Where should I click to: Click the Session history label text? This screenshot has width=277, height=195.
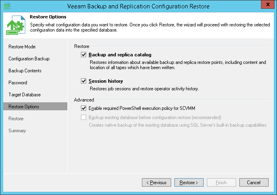click(x=106, y=81)
